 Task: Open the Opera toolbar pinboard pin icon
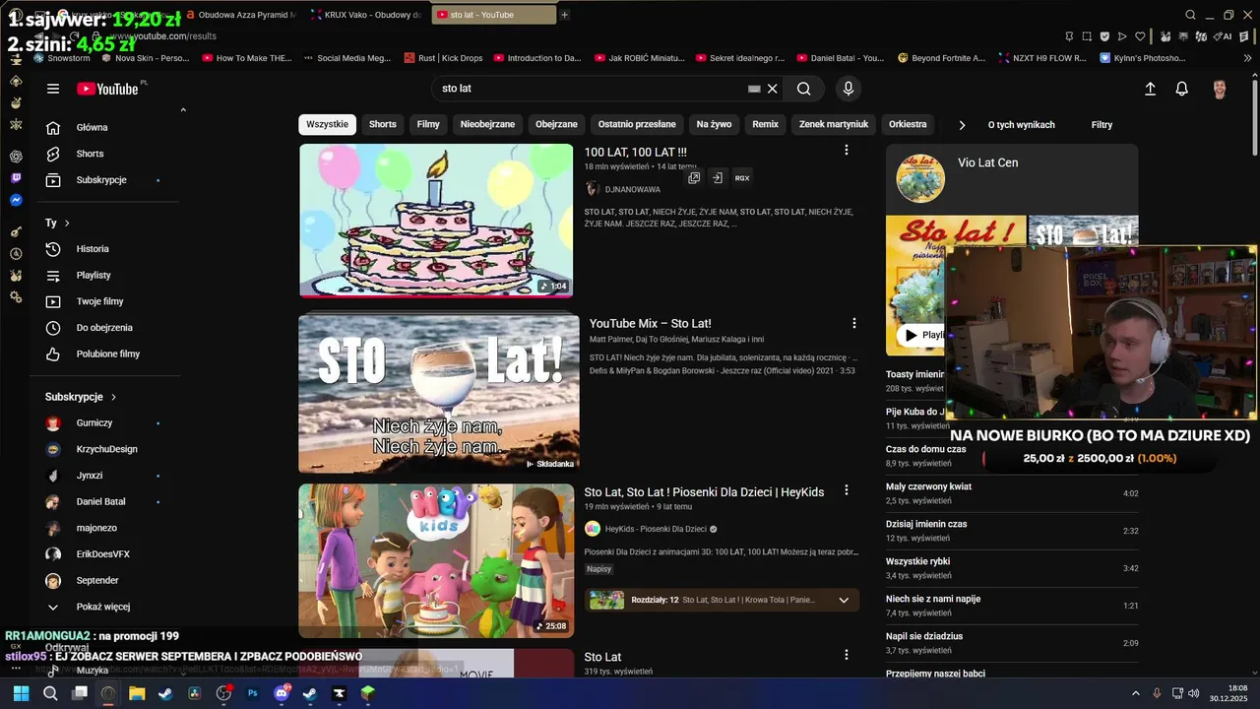(1069, 36)
